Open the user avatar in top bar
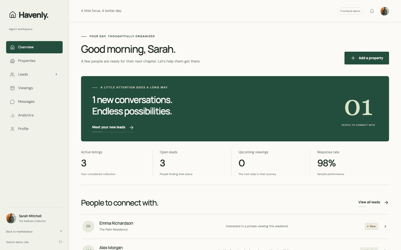Image resolution: width=401 pixels, height=250 pixels. click(x=385, y=11)
